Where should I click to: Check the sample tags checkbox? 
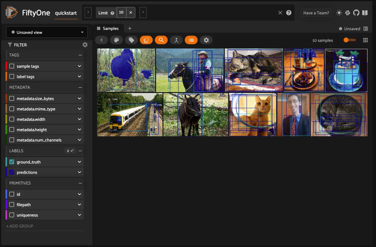12,66
